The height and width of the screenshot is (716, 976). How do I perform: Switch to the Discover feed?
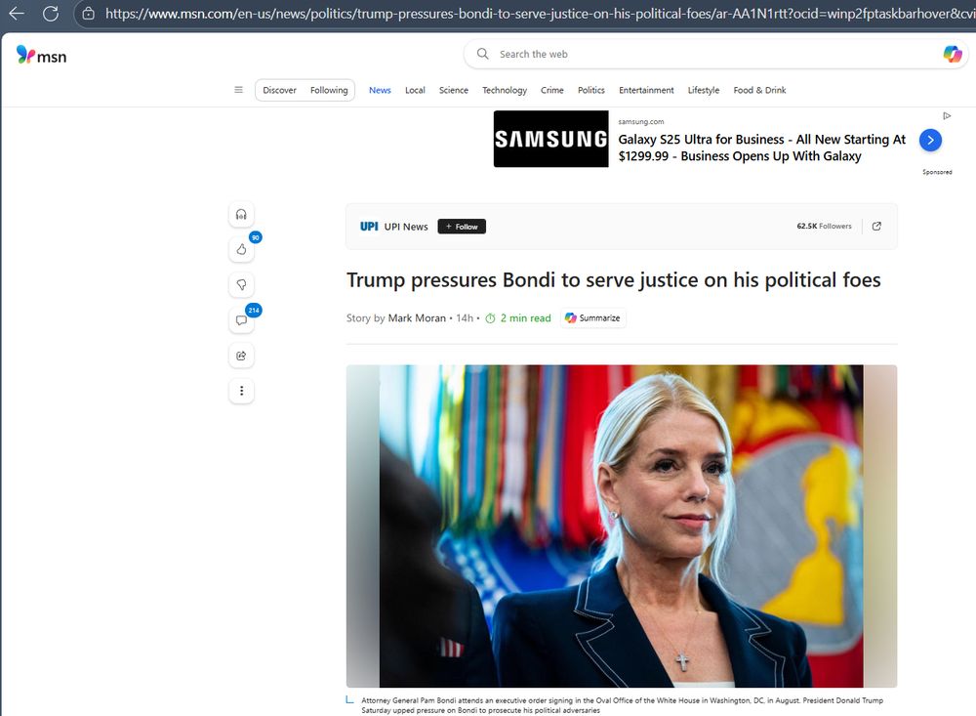click(279, 90)
